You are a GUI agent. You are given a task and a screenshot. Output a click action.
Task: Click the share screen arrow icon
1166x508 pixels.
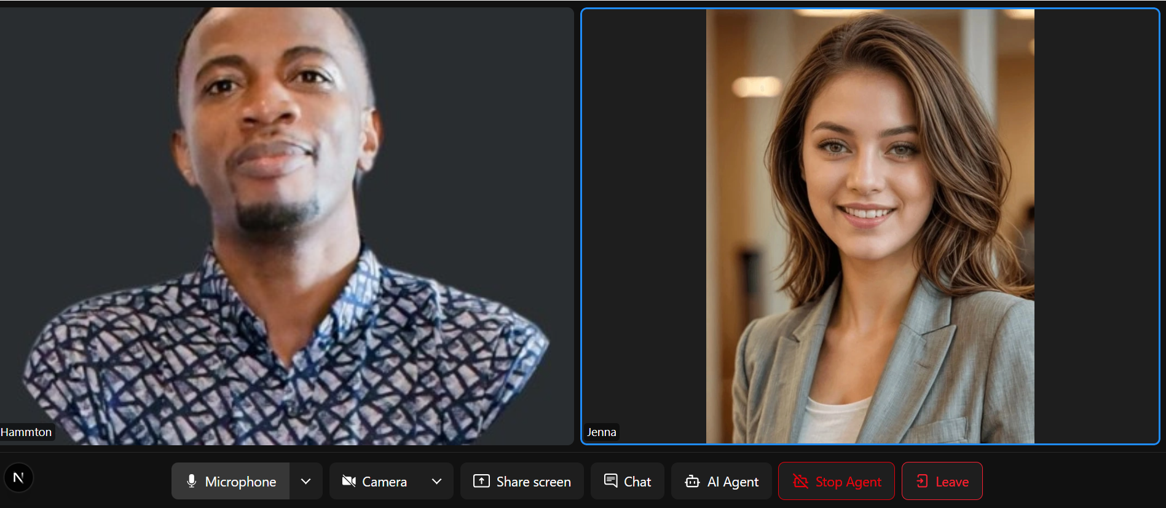pyautogui.click(x=481, y=481)
